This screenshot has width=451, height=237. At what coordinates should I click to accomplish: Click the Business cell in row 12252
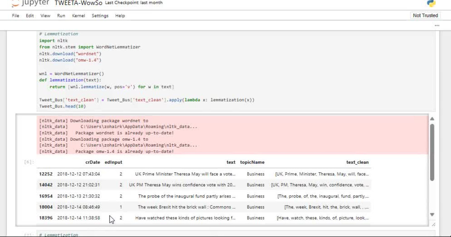255,174
